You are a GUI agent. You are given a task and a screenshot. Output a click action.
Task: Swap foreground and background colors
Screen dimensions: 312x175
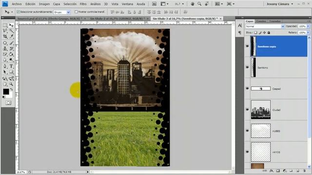[x=12, y=89]
